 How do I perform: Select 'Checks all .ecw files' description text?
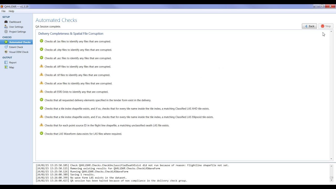click(78, 83)
